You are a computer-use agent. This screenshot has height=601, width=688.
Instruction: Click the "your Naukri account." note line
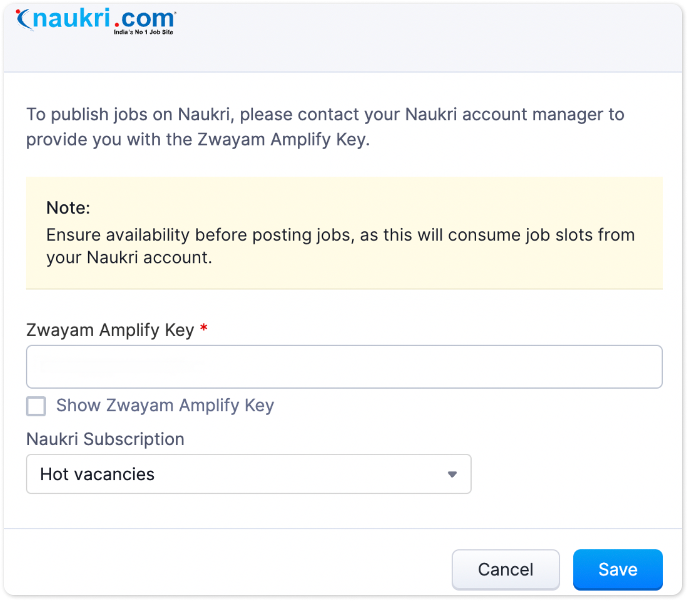[129, 257]
